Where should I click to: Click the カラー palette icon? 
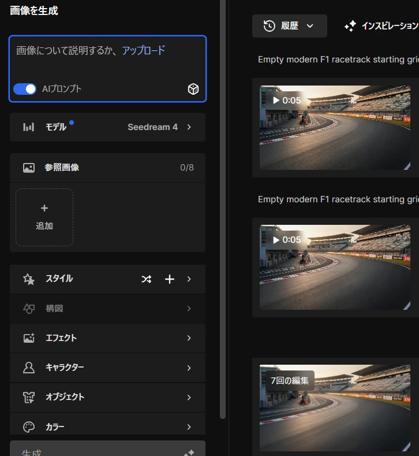tap(29, 427)
